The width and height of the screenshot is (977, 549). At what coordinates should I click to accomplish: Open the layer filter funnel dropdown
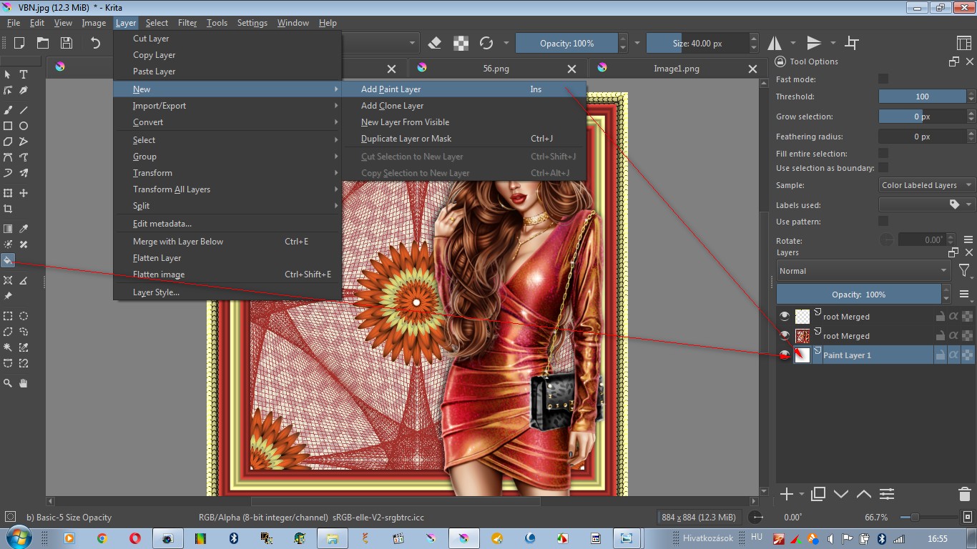pyautogui.click(x=965, y=271)
